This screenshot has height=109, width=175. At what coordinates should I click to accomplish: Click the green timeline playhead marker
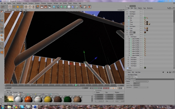(x=76, y=85)
